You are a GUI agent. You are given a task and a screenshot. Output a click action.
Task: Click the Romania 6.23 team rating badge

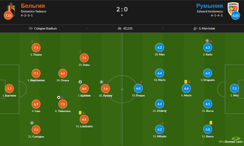[235, 15]
